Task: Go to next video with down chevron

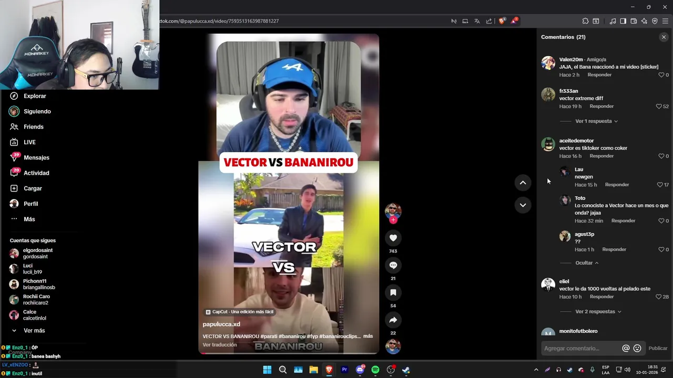Action: [x=523, y=205]
